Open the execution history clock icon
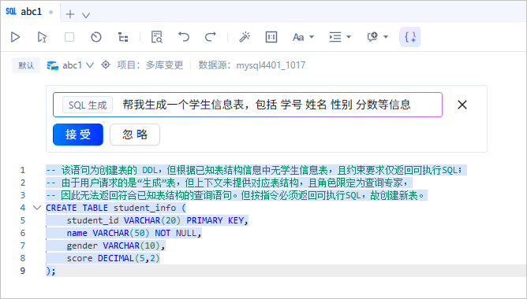The image size is (527, 299). point(96,37)
